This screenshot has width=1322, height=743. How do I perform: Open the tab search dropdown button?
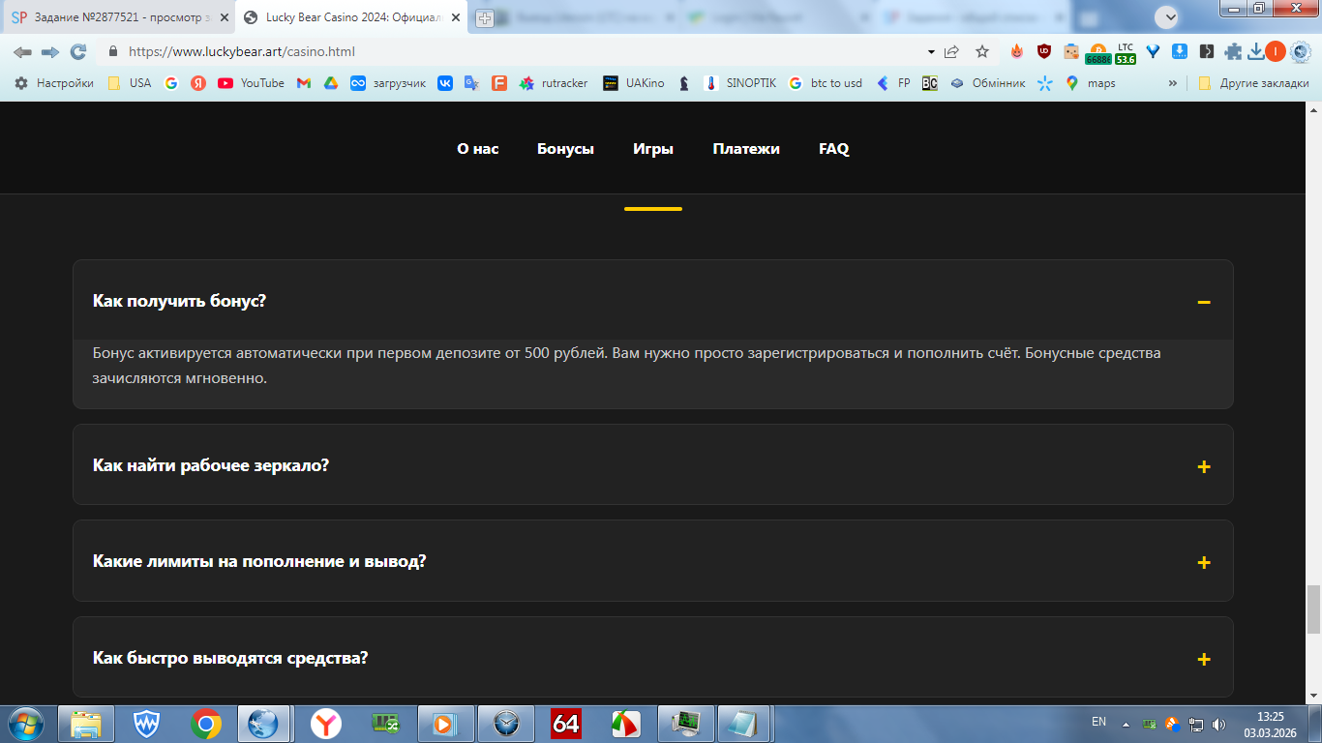coord(1167,16)
